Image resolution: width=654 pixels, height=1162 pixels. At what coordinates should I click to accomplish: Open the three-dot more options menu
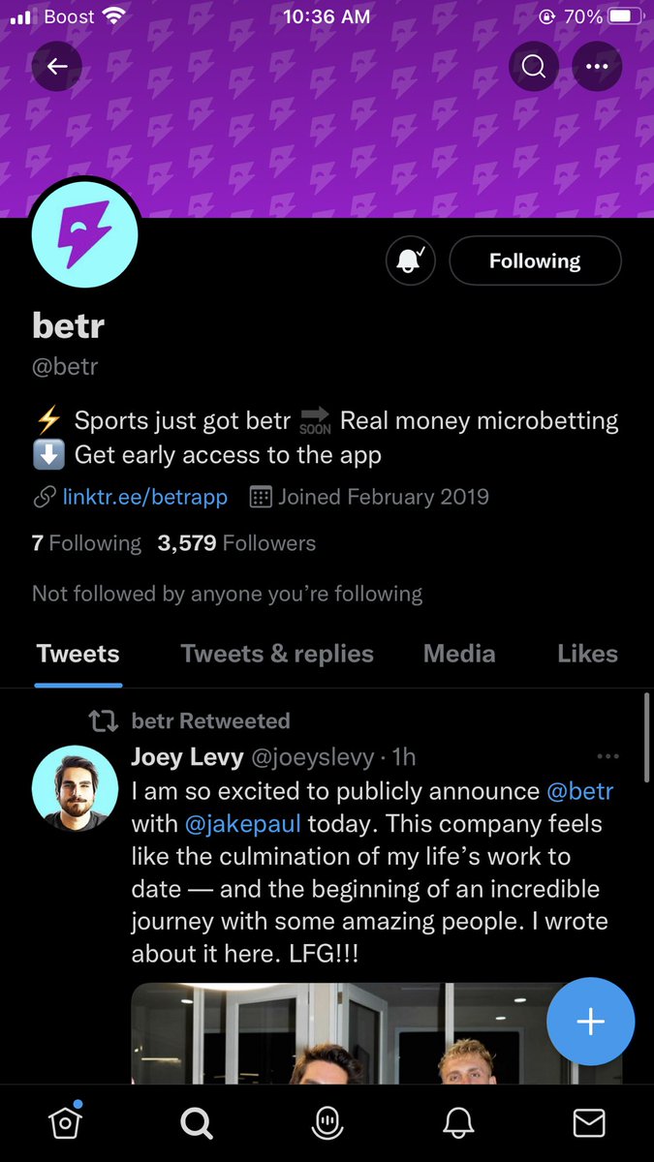click(x=597, y=67)
